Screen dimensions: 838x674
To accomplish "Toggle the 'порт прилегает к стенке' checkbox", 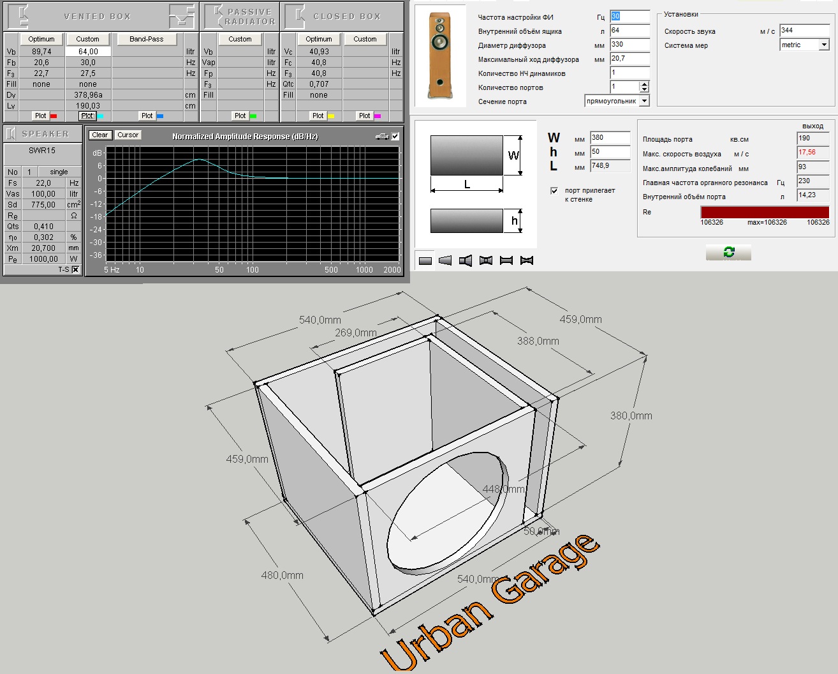I will tap(554, 191).
